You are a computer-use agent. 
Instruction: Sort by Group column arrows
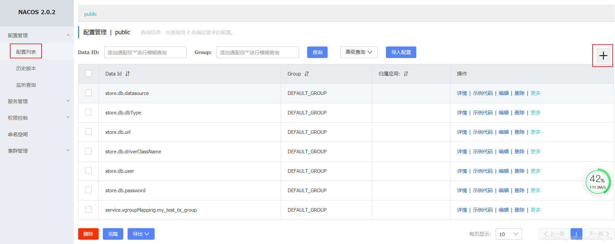[x=307, y=74]
